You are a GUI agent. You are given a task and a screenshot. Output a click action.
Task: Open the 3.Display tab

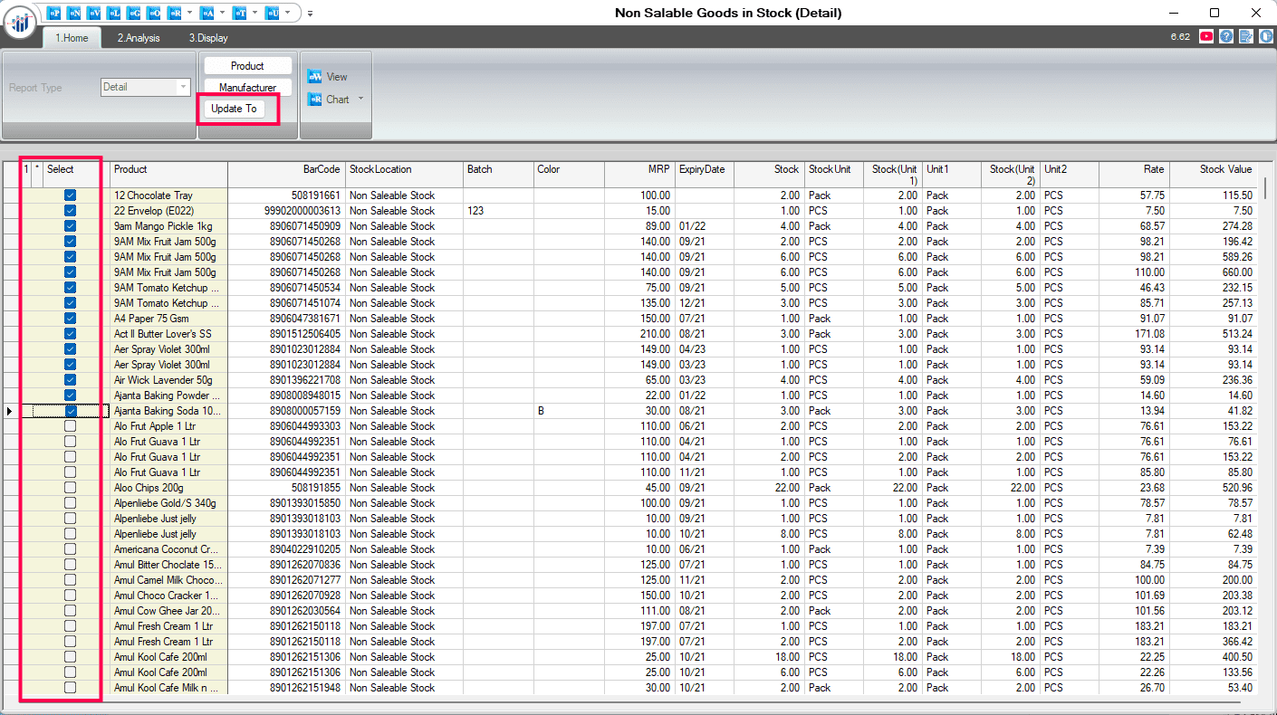click(208, 38)
